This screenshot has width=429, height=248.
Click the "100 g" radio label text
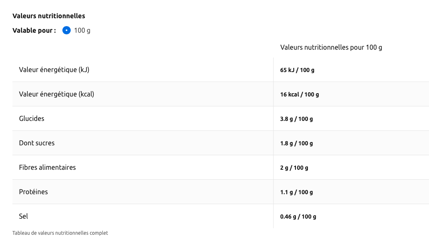(82, 30)
